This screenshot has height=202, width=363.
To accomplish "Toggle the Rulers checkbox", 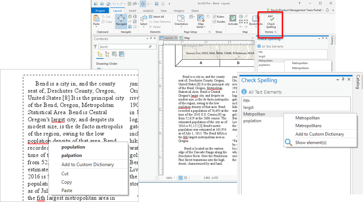I will [x=214, y=17].
